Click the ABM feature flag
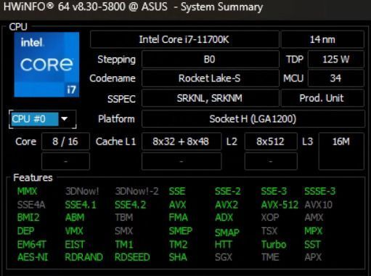The width and height of the screenshot is (371, 276). (75, 217)
